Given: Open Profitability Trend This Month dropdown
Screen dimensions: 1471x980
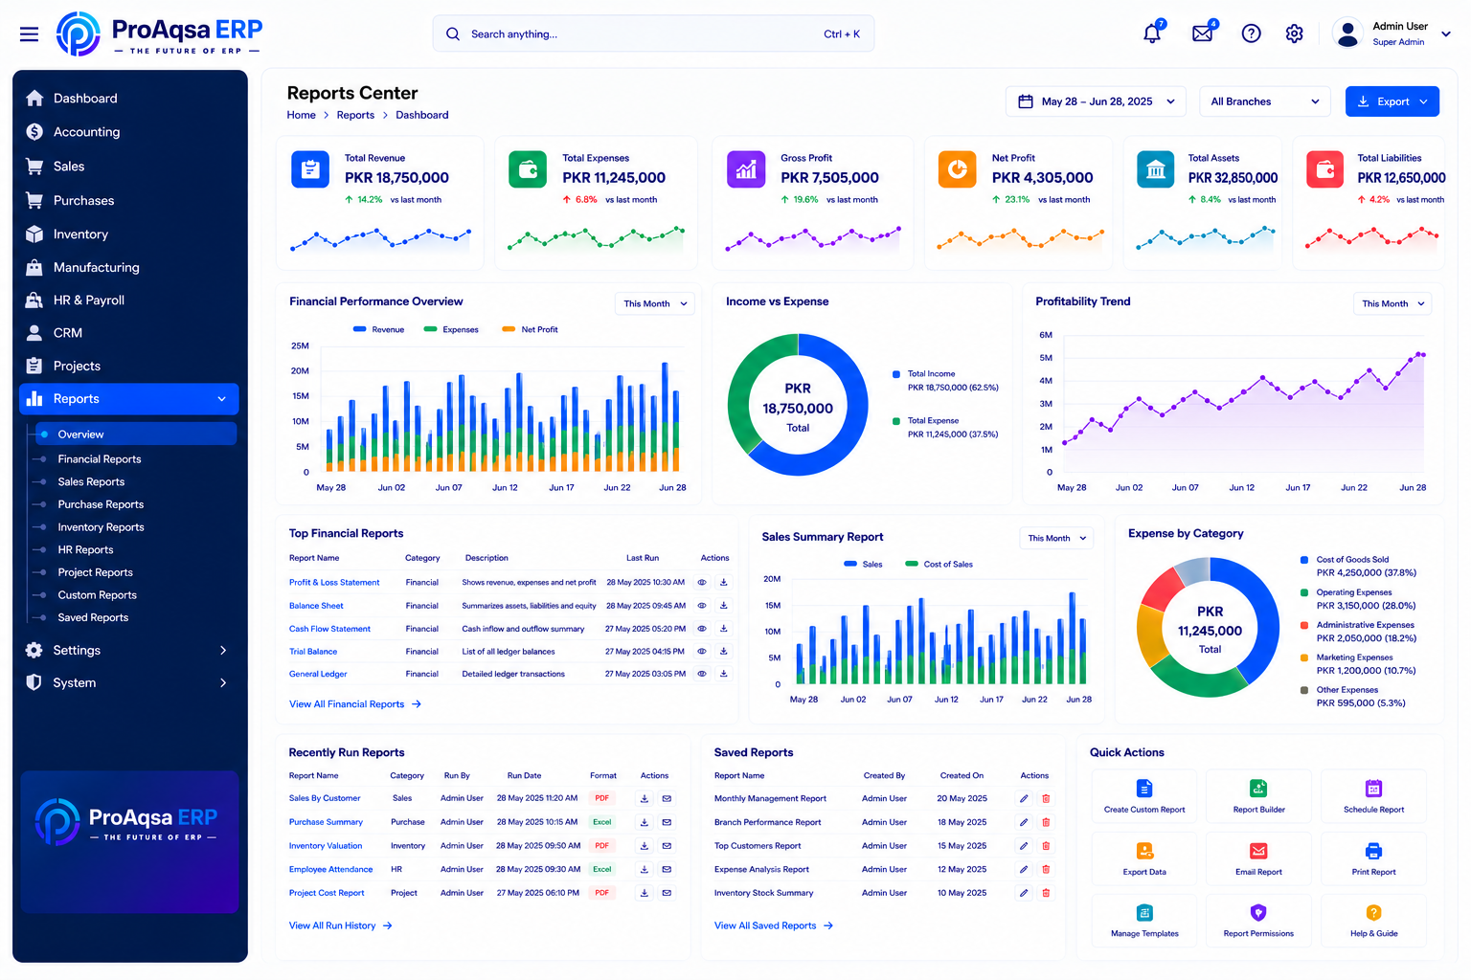Looking at the screenshot, I should click(x=1393, y=303).
